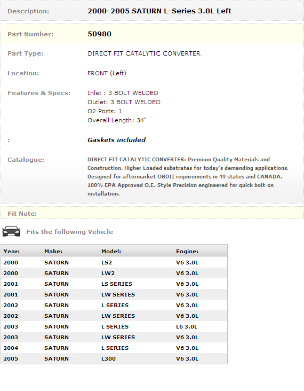
Task: Click the Model column header
Action: pos(111,252)
